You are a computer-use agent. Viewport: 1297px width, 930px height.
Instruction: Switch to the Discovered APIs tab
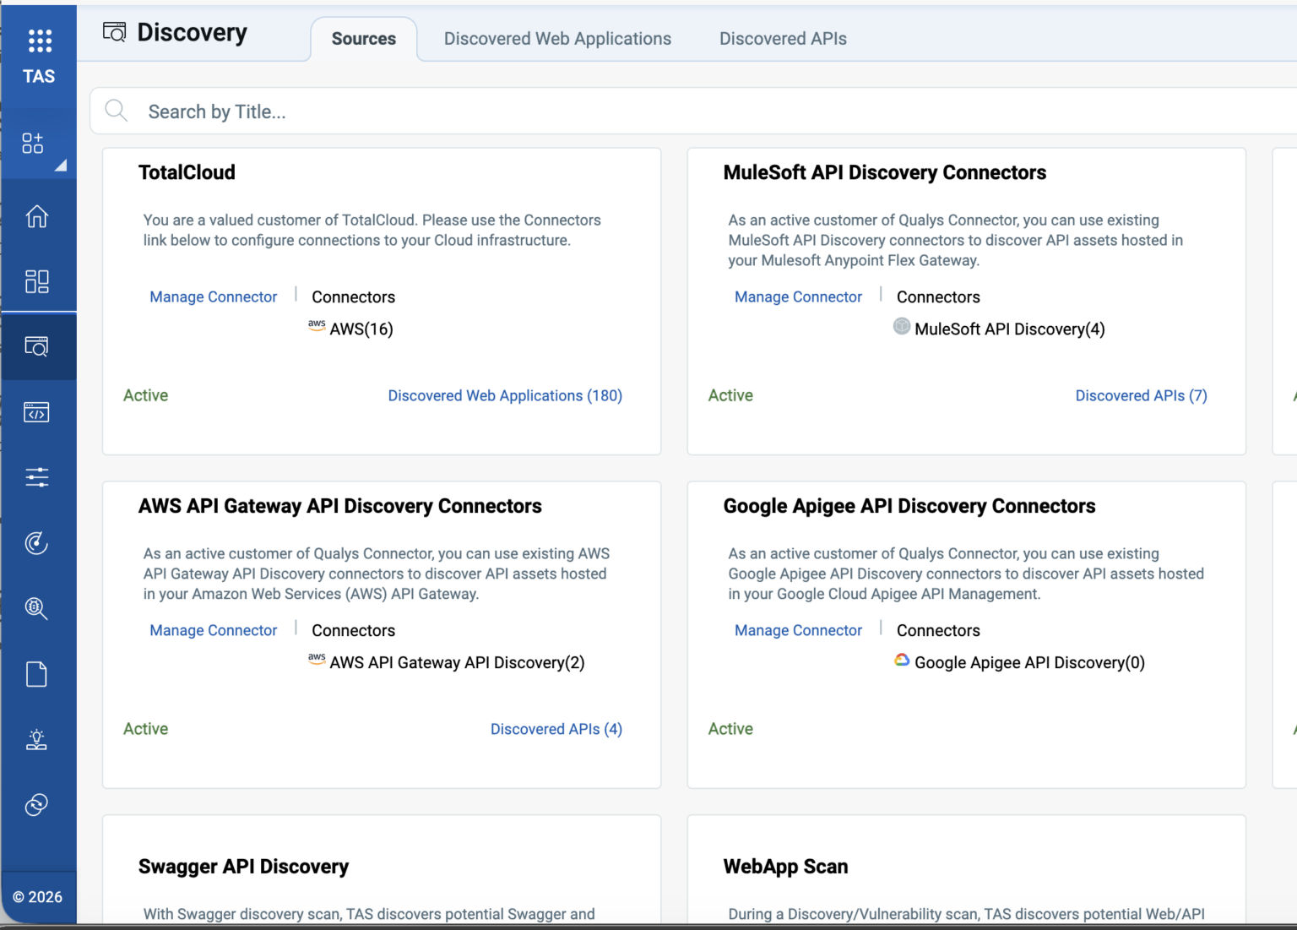pyautogui.click(x=783, y=39)
